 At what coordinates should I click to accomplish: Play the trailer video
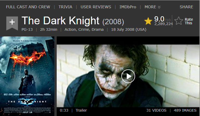(x=128, y=76)
